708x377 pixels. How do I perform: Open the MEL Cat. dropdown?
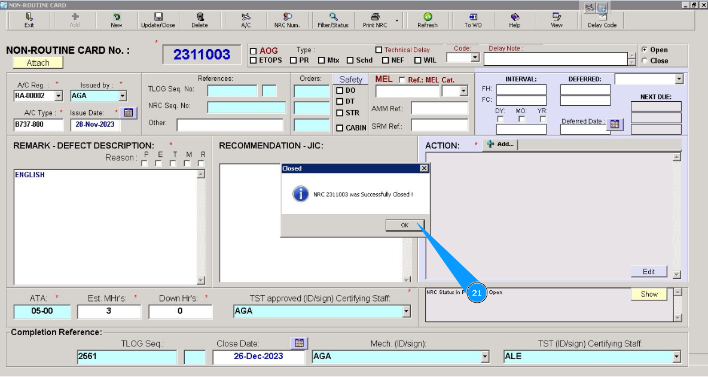click(463, 92)
